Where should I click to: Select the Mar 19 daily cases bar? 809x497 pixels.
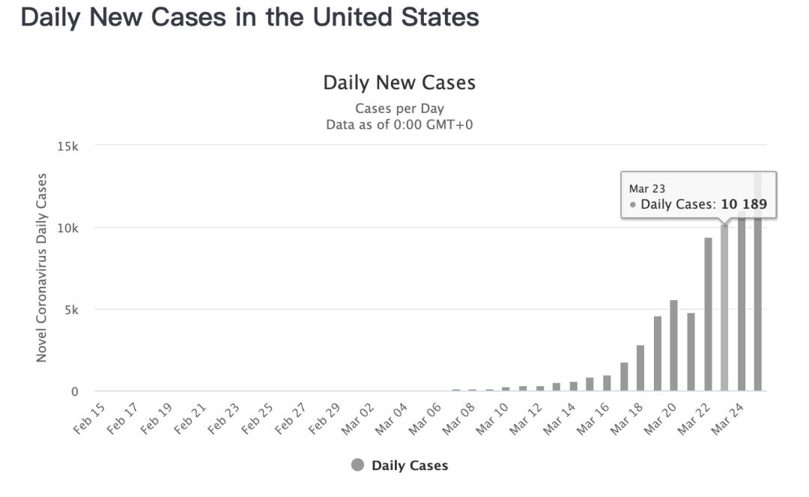658,353
